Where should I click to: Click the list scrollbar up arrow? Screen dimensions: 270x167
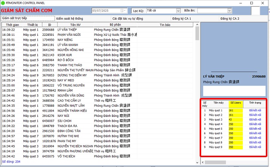(197, 25)
